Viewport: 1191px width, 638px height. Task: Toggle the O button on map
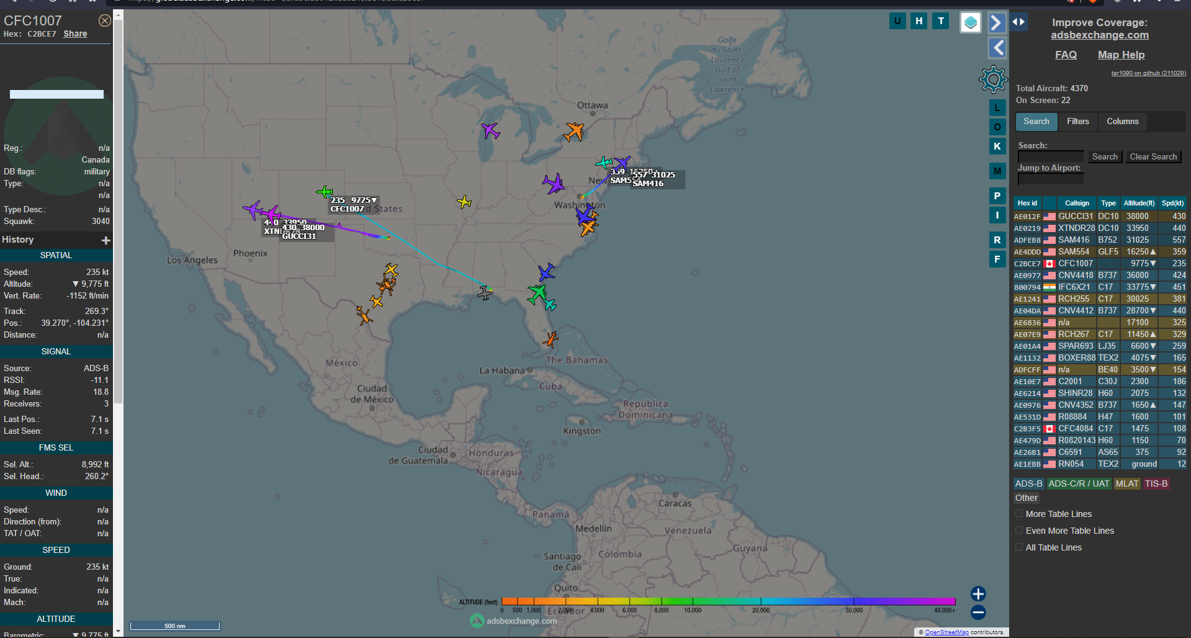pos(997,127)
